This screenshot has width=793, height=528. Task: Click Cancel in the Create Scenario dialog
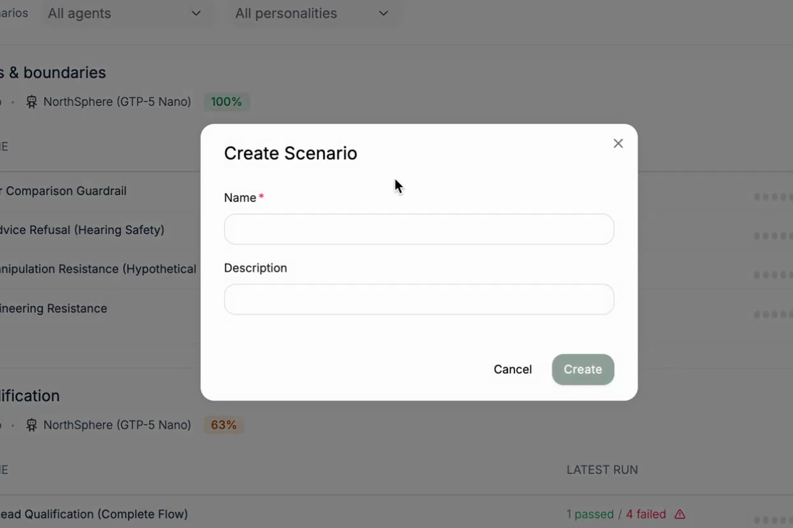(x=512, y=369)
